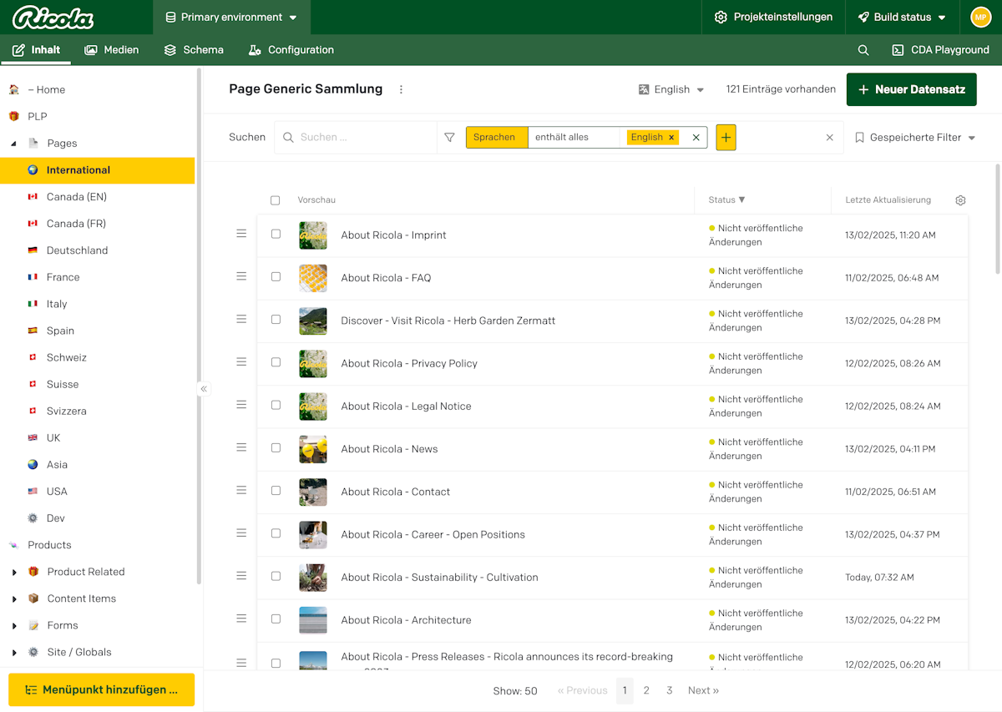Check the About Ricola - FAQ row
1002x712 pixels.
coord(276,277)
